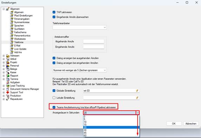
Task: Expand the Adressen tree node
Action: tap(4, 56)
